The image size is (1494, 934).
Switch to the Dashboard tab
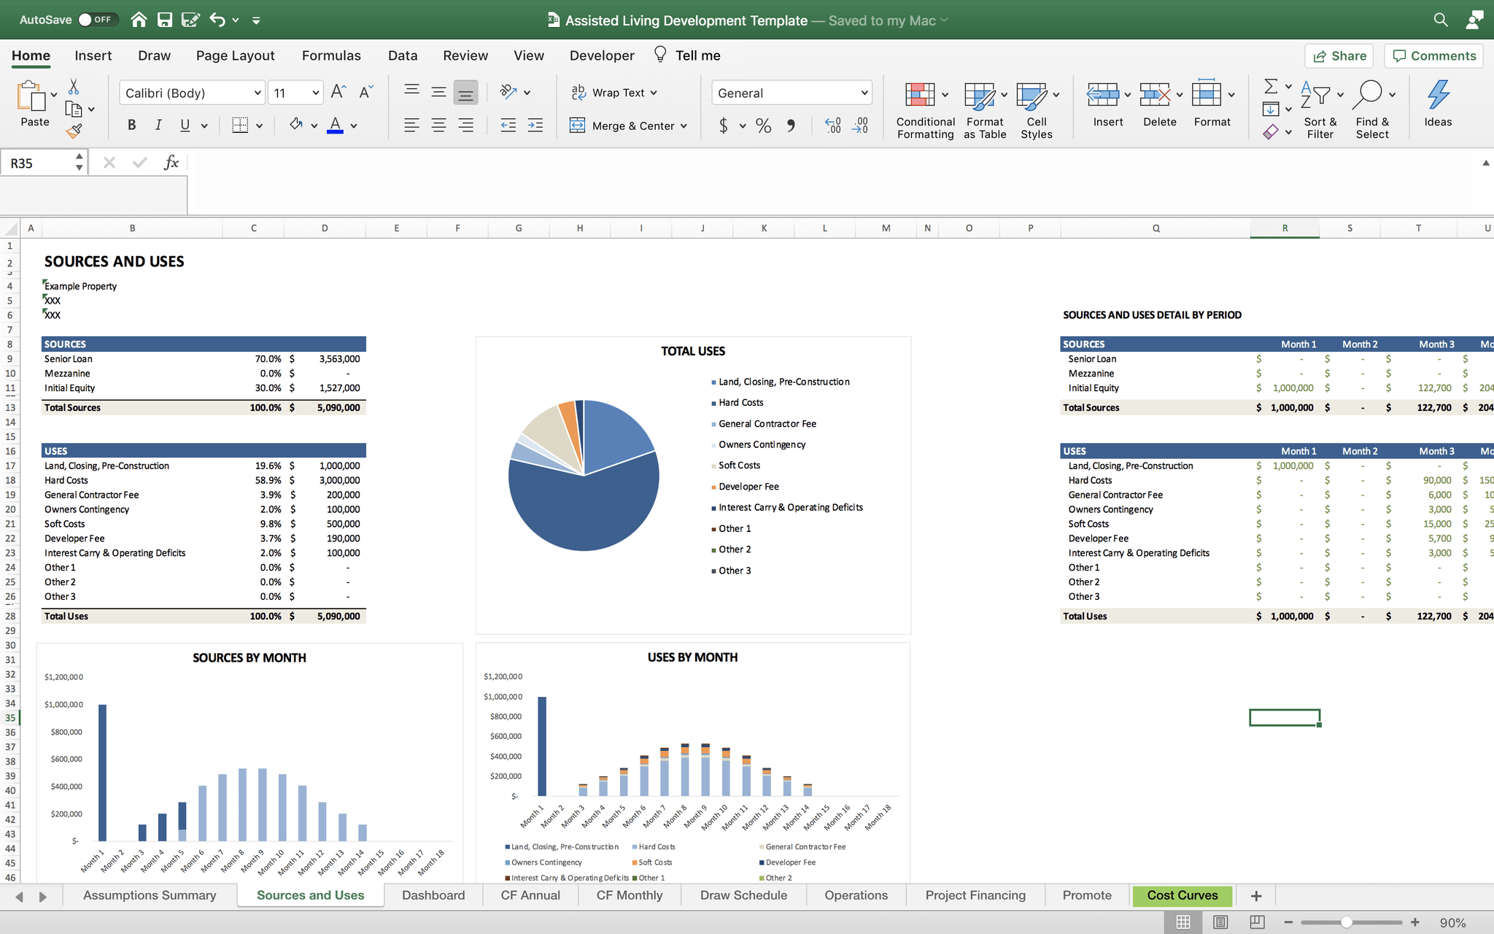click(x=433, y=894)
